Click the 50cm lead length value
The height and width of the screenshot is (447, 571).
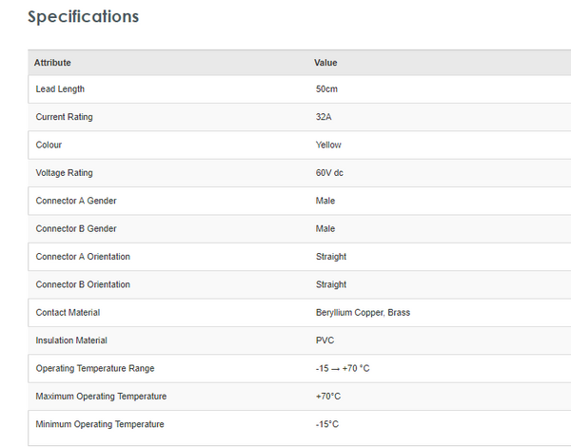pos(327,89)
